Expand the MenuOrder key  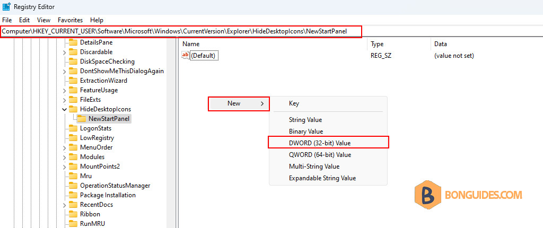(64, 147)
